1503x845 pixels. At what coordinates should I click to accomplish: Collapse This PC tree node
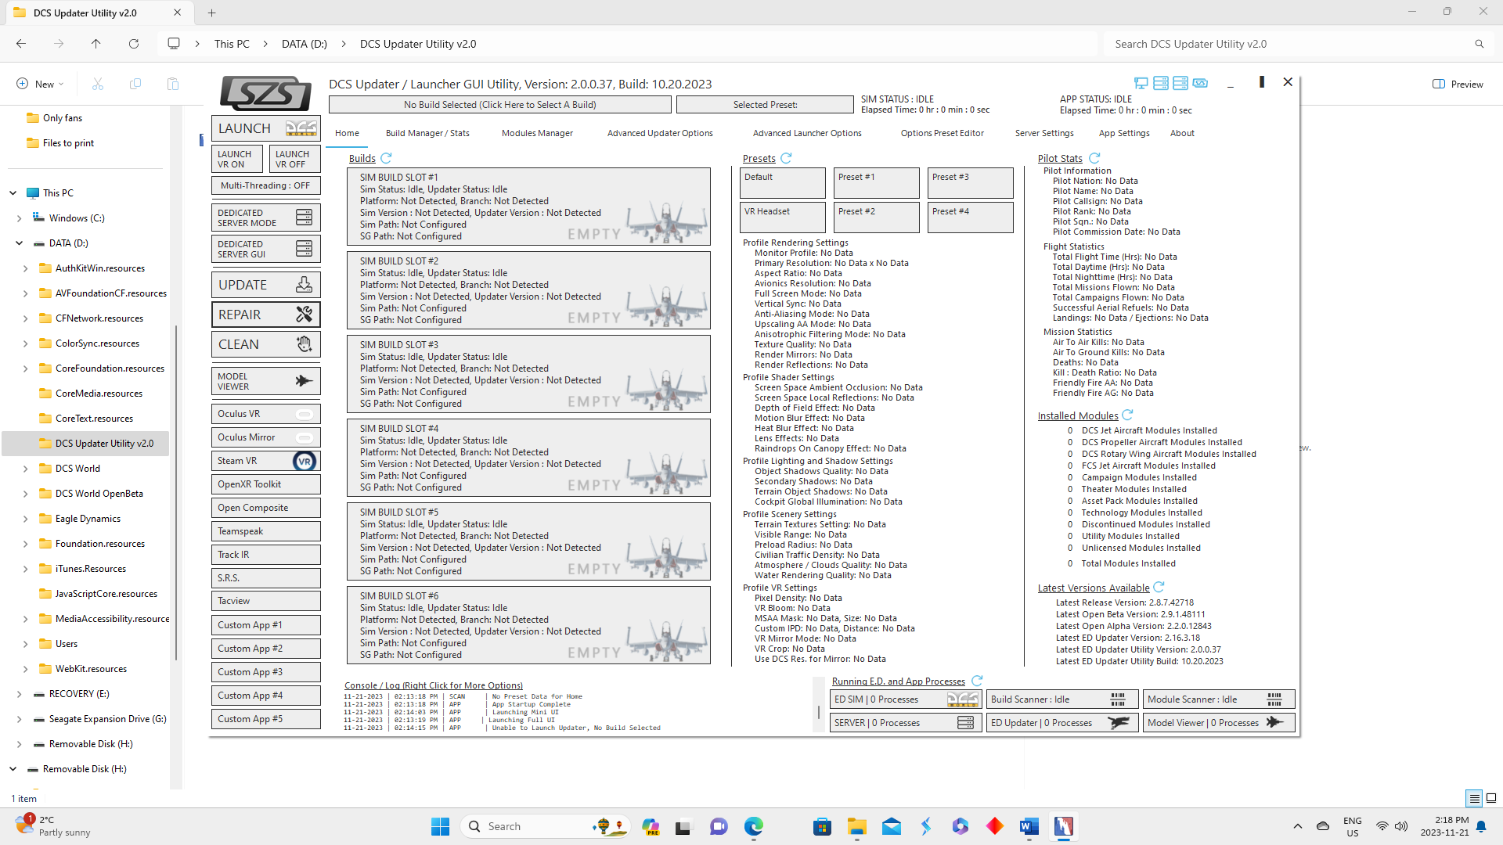coord(13,193)
